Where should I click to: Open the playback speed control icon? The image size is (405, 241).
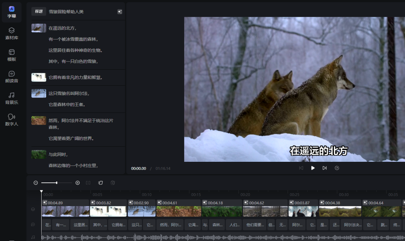(x=337, y=168)
